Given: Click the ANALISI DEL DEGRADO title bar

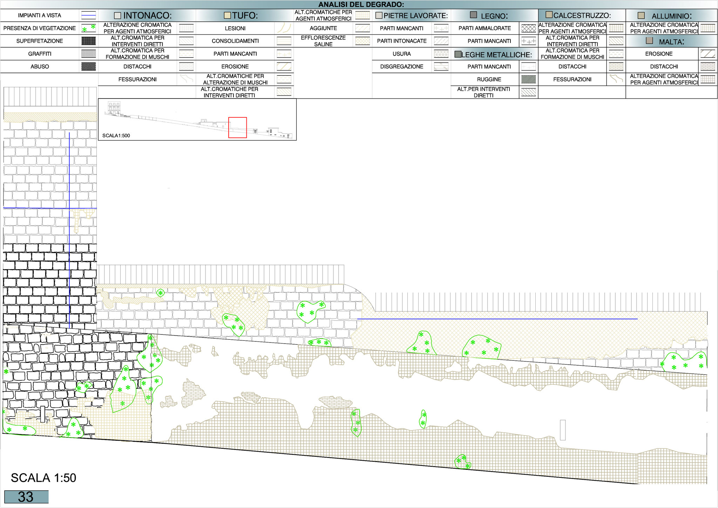Looking at the screenshot, I should click(361, 5).
